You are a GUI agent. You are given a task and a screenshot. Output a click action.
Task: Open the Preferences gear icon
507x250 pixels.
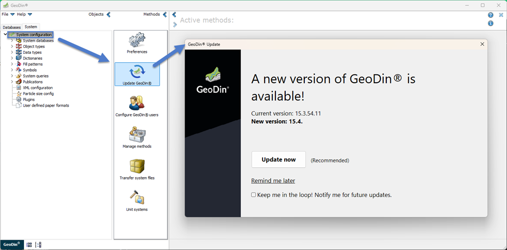pos(137,41)
